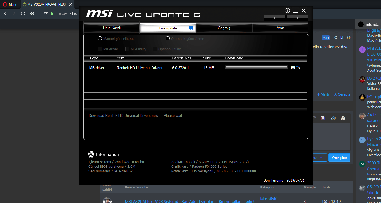Open the MSI Live Update info icon
The width and height of the screenshot is (381, 203).
click(287, 10)
